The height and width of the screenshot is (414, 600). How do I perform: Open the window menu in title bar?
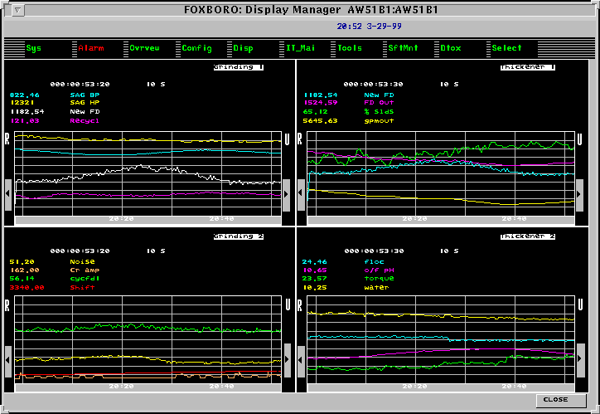tap(17, 10)
